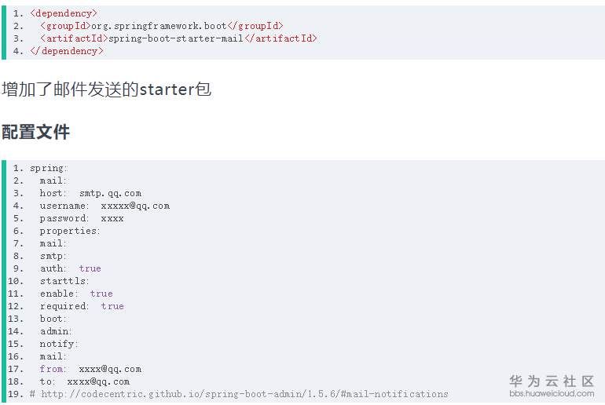605x405 pixels.
Task: Click the true value beside auth
Action: pos(90,268)
